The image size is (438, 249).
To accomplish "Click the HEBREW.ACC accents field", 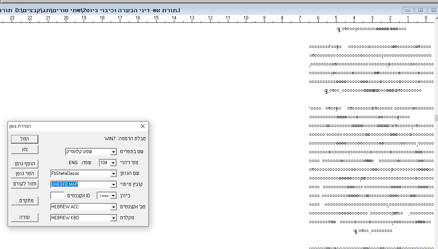I will pos(80,207).
